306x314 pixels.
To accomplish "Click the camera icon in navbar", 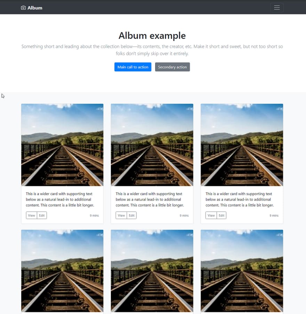I will click(23, 8).
